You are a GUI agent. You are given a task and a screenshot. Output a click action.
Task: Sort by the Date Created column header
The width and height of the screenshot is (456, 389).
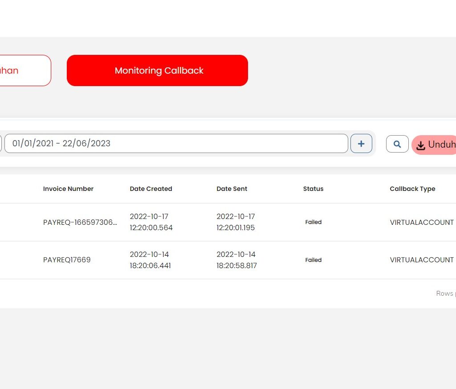pyautogui.click(x=151, y=189)
